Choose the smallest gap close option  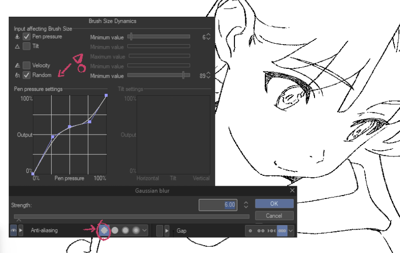(x=250, y=231)
